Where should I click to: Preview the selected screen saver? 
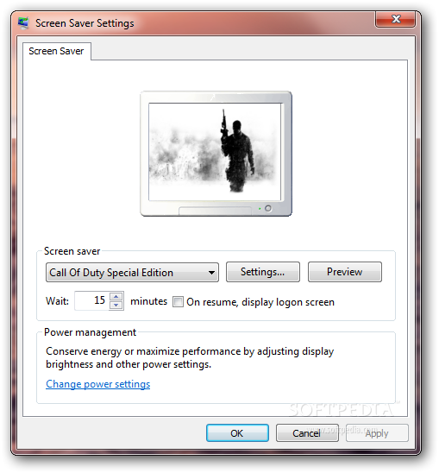tap(345, 272)
